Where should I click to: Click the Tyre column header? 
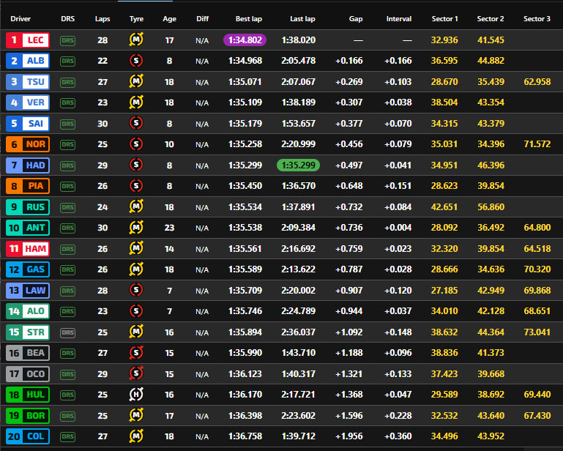coord(136,19)
